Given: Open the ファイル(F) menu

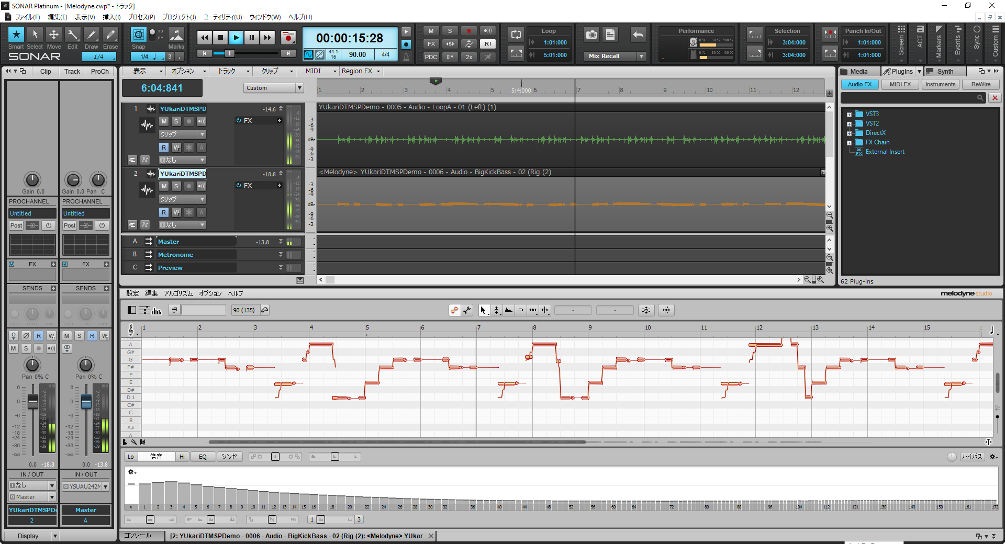Looking at the screenshot, I should pos(27,17).
